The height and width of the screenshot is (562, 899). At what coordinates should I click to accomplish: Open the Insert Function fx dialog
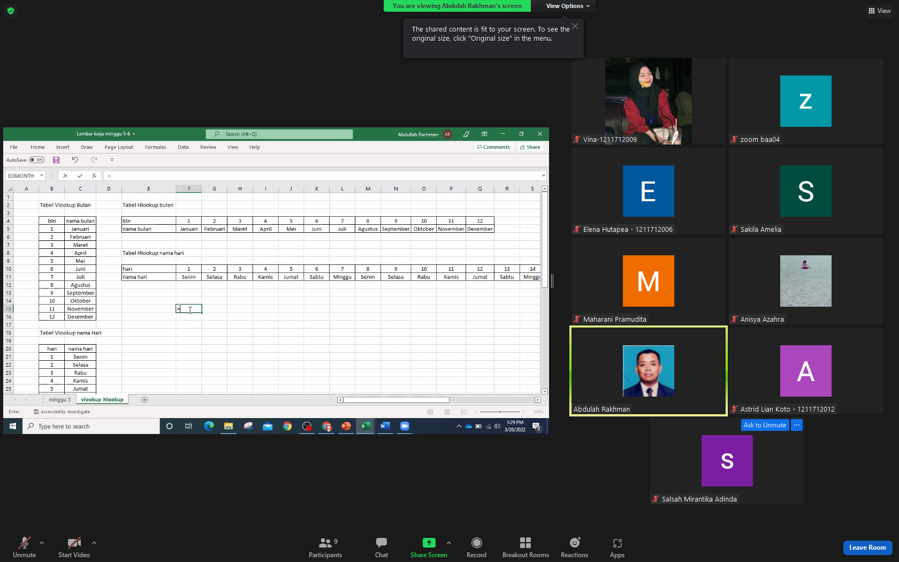94,176
